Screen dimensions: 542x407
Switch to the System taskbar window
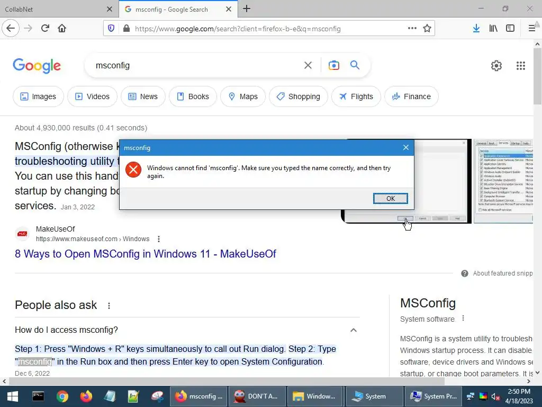coord(374,396)
